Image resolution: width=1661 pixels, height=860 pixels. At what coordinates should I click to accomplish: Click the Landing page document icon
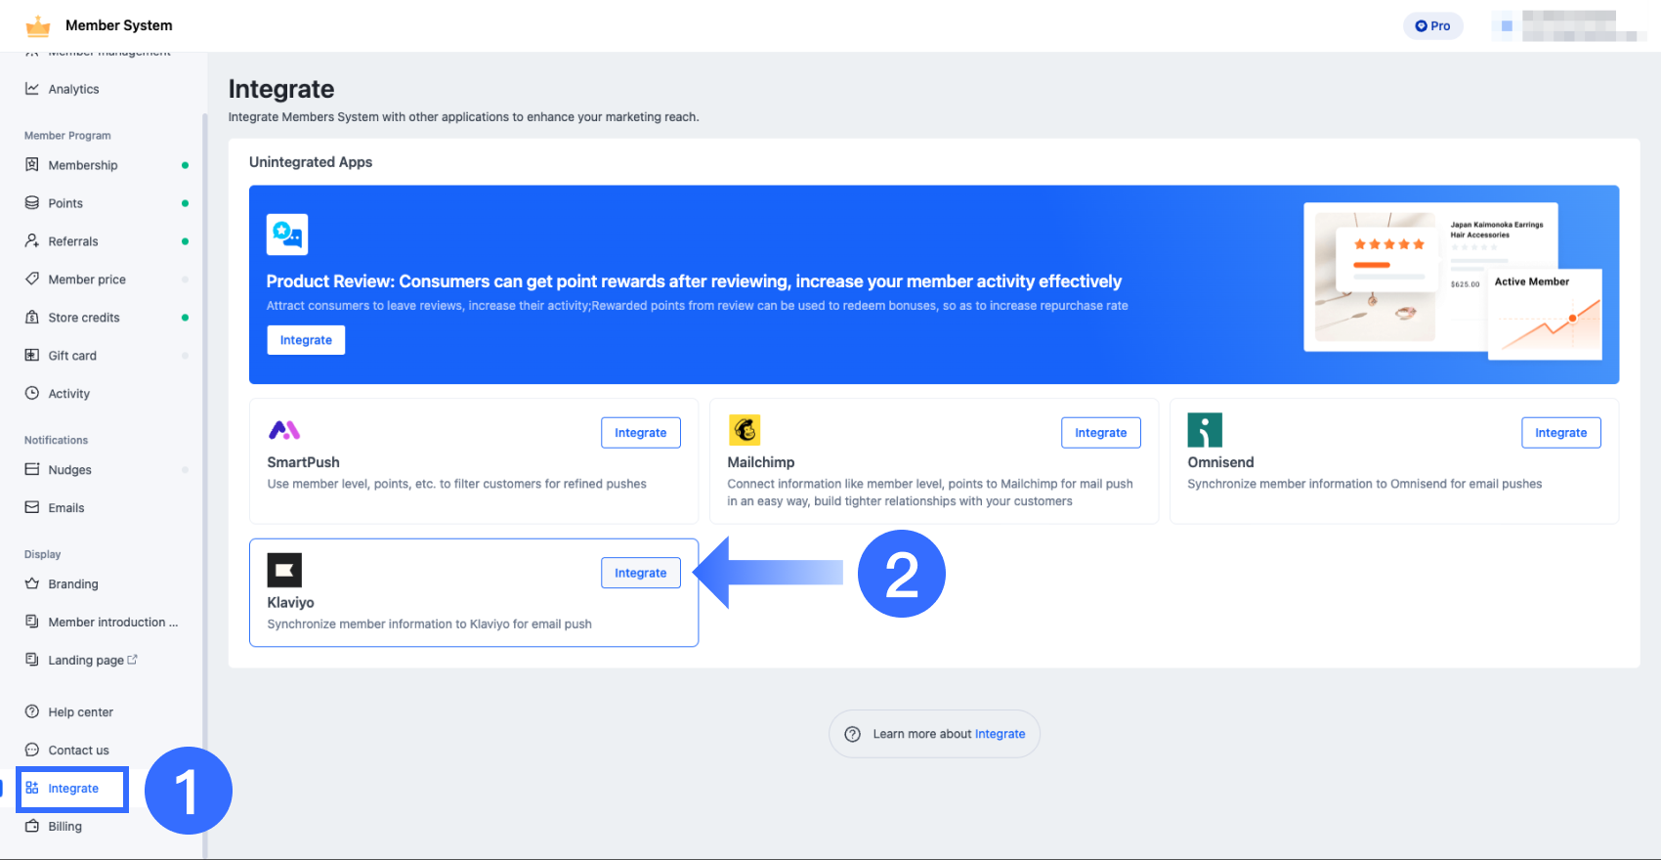[x=32, y=661]
